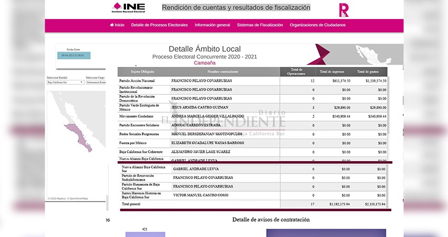Open Información general menu

point(212,25)
